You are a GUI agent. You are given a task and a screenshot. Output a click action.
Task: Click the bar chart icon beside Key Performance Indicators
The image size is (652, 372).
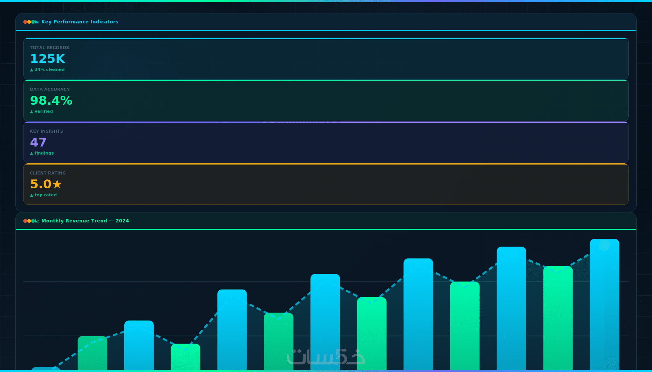point(37,22)
